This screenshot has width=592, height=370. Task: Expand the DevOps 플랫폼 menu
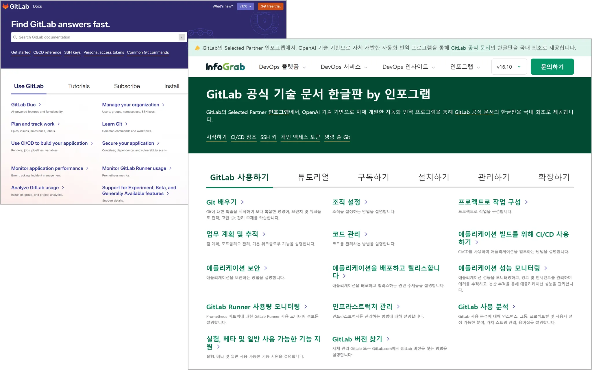[x=282, y=67]
